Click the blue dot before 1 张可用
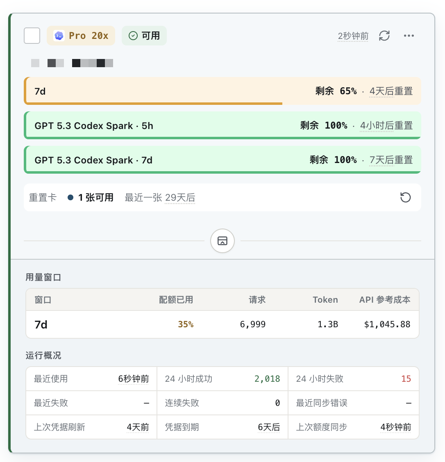Screen dimensions: 445x462 pos(70,197)
